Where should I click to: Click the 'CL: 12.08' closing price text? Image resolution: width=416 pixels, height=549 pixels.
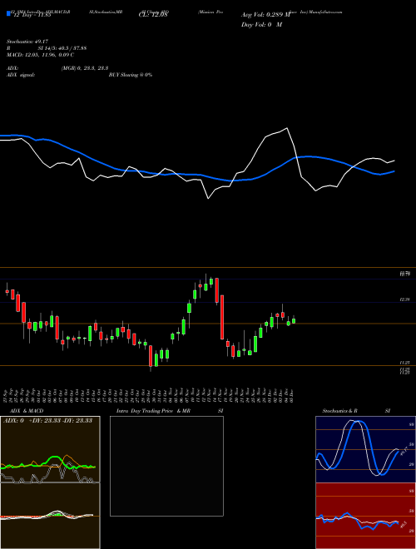click(x=154, y=15)
